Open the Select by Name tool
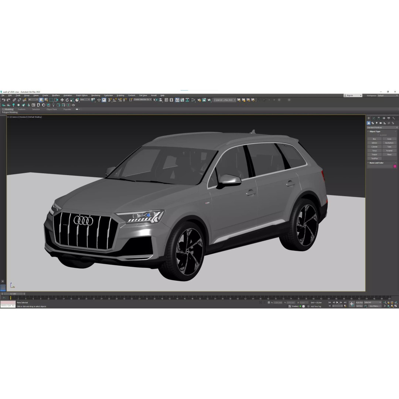Screen dimensions: 399x399 pyautogui.click(x=46, y=100)
